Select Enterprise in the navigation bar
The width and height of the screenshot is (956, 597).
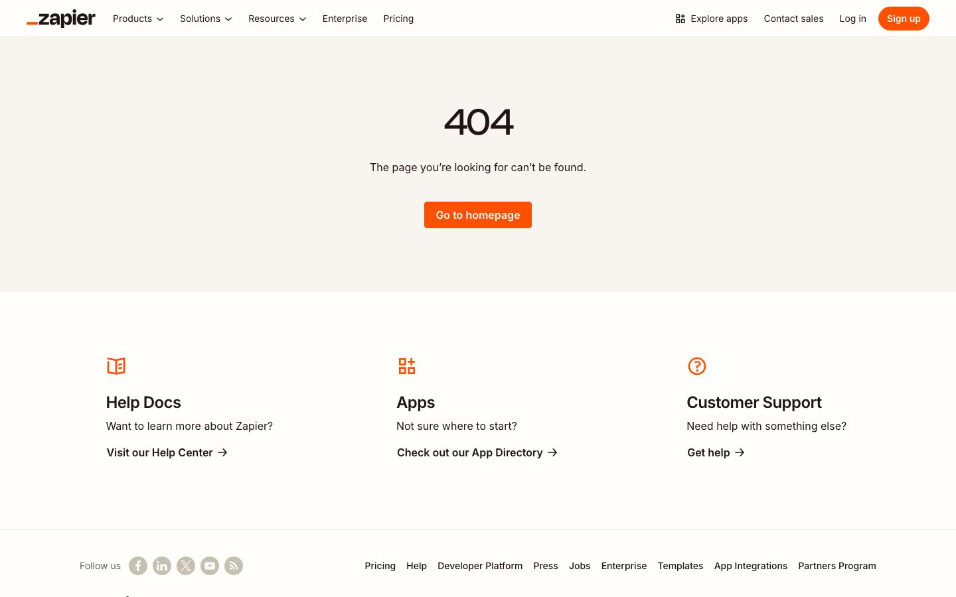345,19
